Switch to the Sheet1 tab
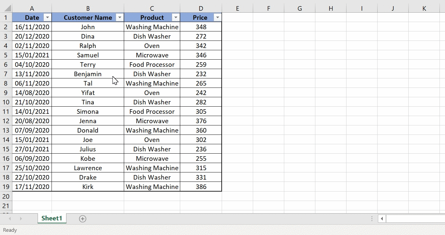The height and width of the screenshot is (235, 445). [52, 218]
